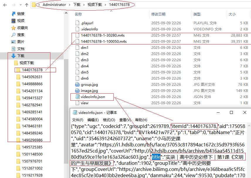Select dm5 file icon
The width and height of the screenshot is (251, 178).
coord(77,72)
